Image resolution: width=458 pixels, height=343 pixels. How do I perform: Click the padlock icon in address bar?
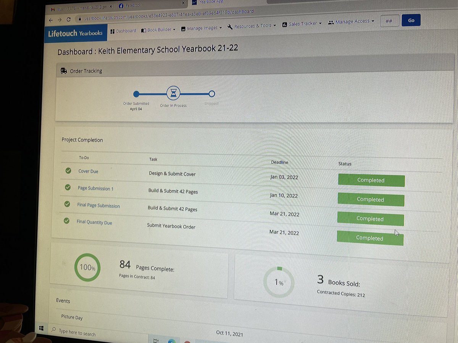80,19
